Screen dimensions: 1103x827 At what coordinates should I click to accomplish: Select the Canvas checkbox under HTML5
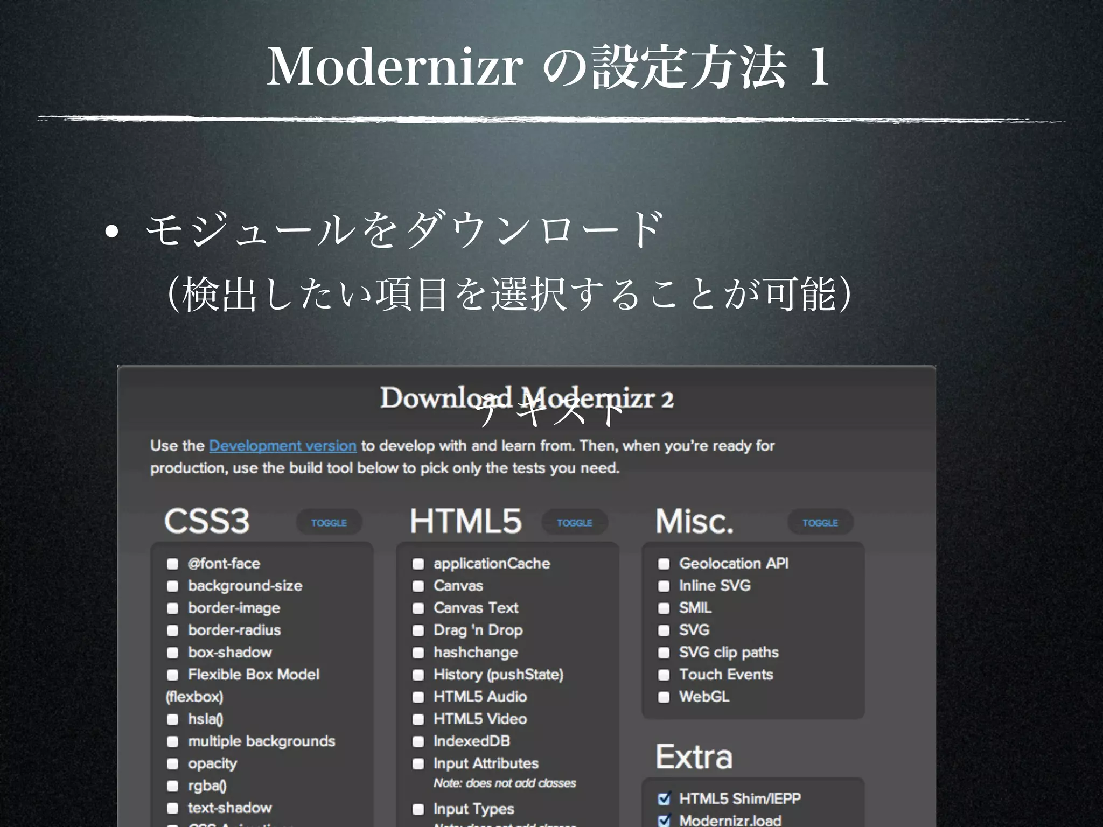[x=418, y=586]
